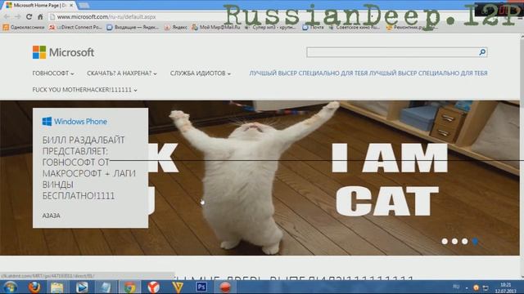Open the Direct Connect bookmark
The height and width of the screenshot is (294, 524).
tap(75, 27)
